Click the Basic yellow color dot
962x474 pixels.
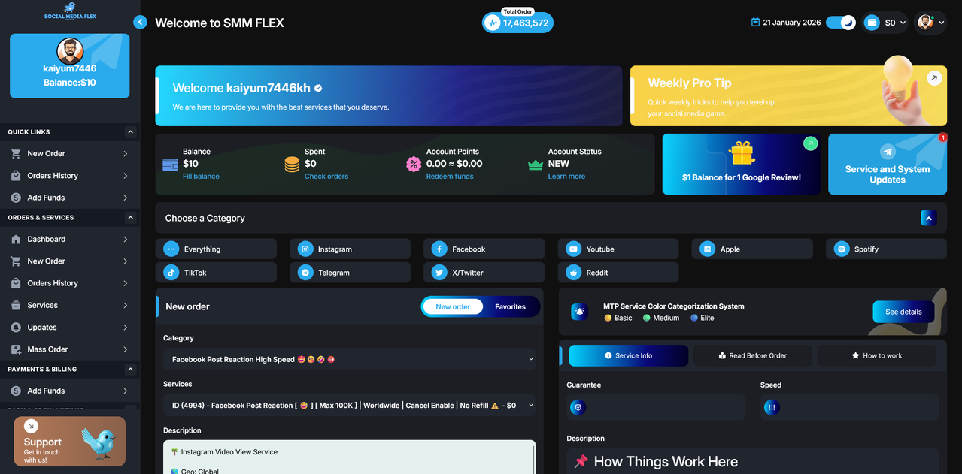(x=608, y=318)
